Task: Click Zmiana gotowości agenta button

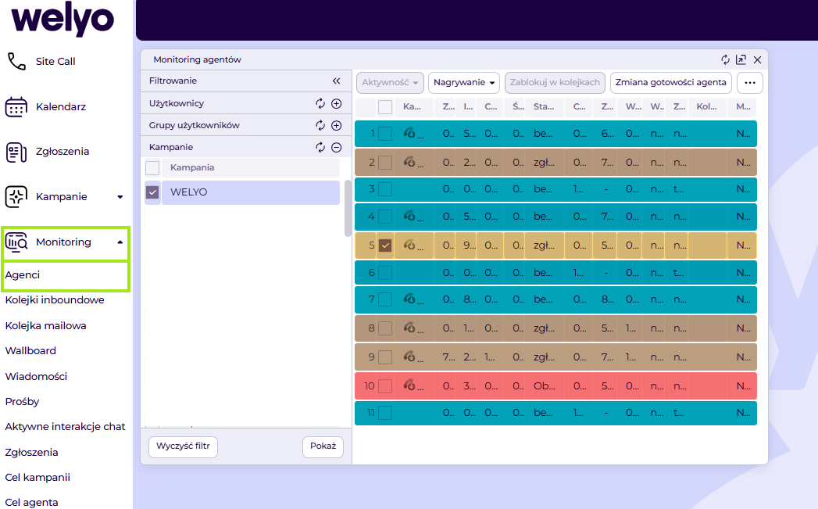Action: (x=671, y=82)
